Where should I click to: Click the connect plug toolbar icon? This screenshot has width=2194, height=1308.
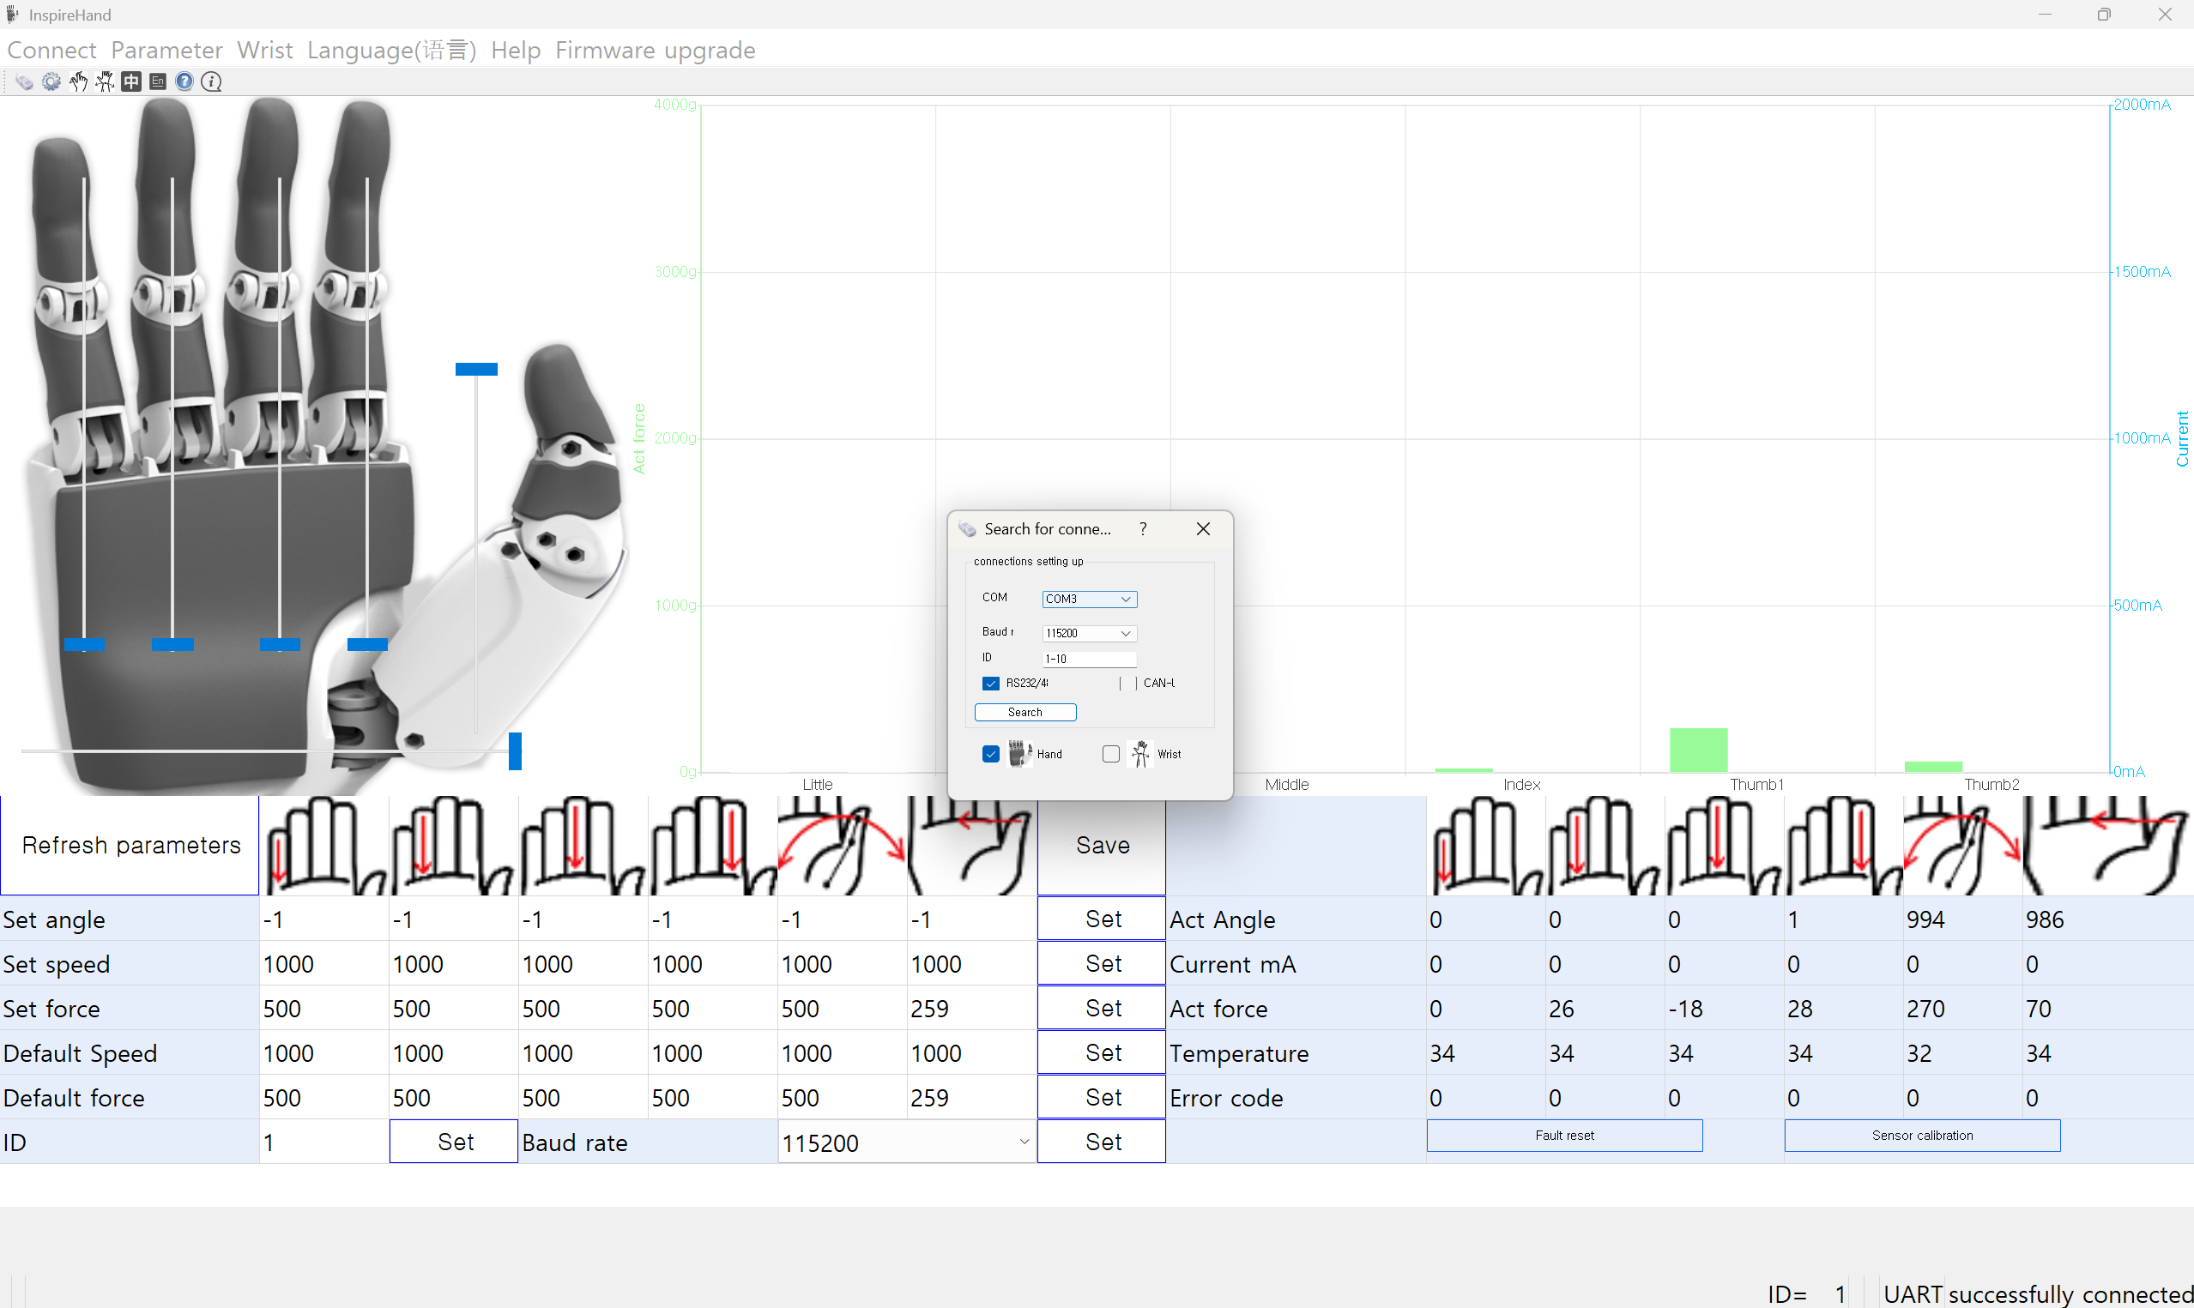(x=24, y=82)
